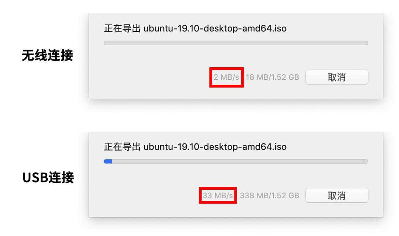
Task: Click the blue filled part of USB progress bar
Action: coord(108,161)
